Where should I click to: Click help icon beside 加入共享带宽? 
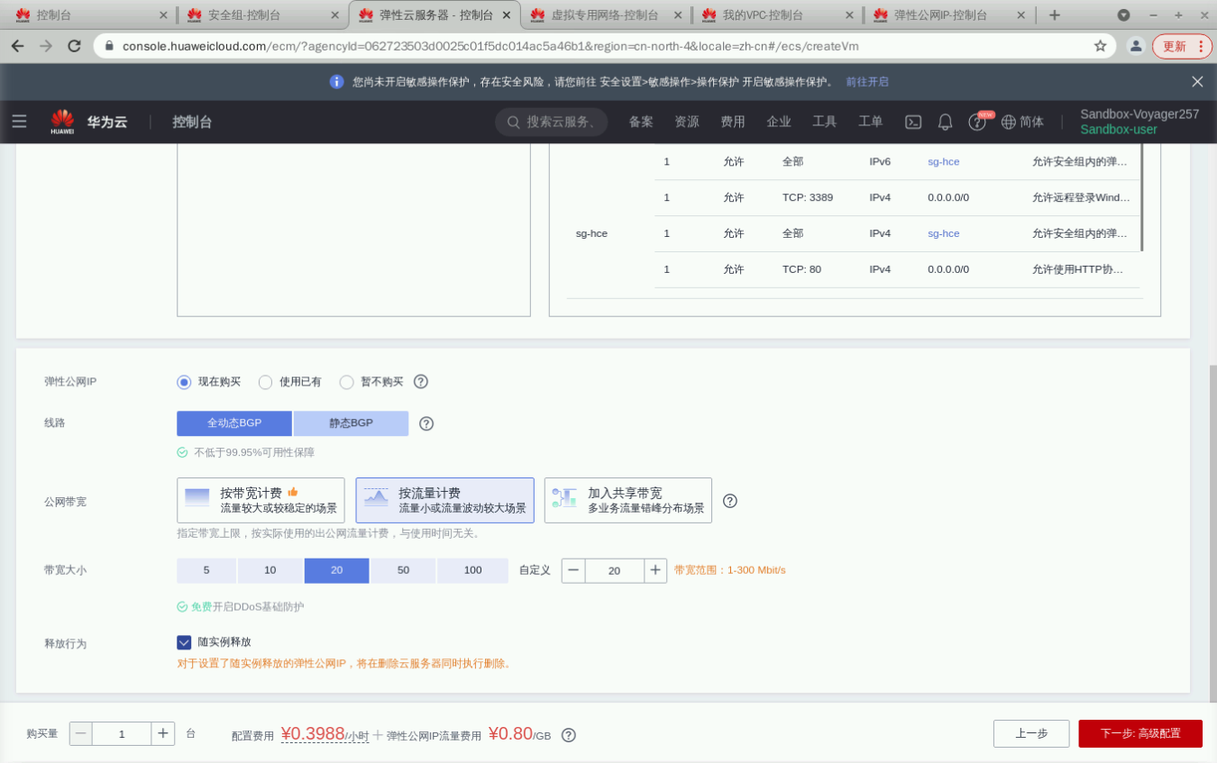click(730, 501)
